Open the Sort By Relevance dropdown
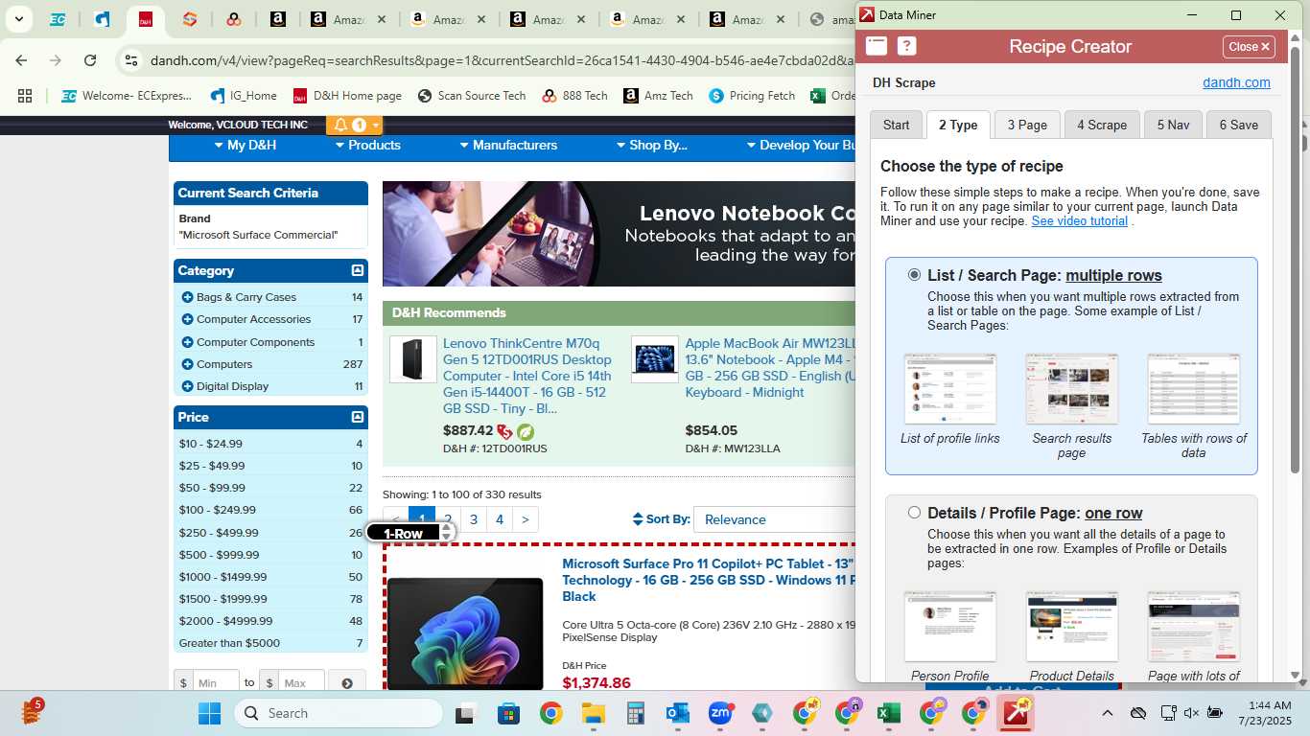The image size is (1310, 736). [x=774, y=519]
